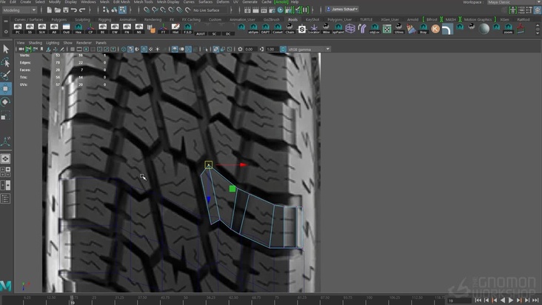Toggle viewport color management button
Viewport: 542px width, 305px height.
(283, 50)
